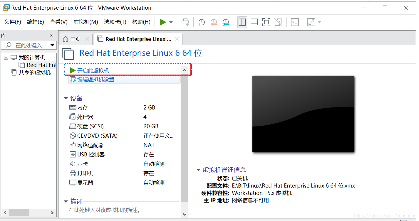This screenshot has height=221, width=419.
Task: Click the library horizontal scrollbar thumb
Action: (x=19, y=212)
